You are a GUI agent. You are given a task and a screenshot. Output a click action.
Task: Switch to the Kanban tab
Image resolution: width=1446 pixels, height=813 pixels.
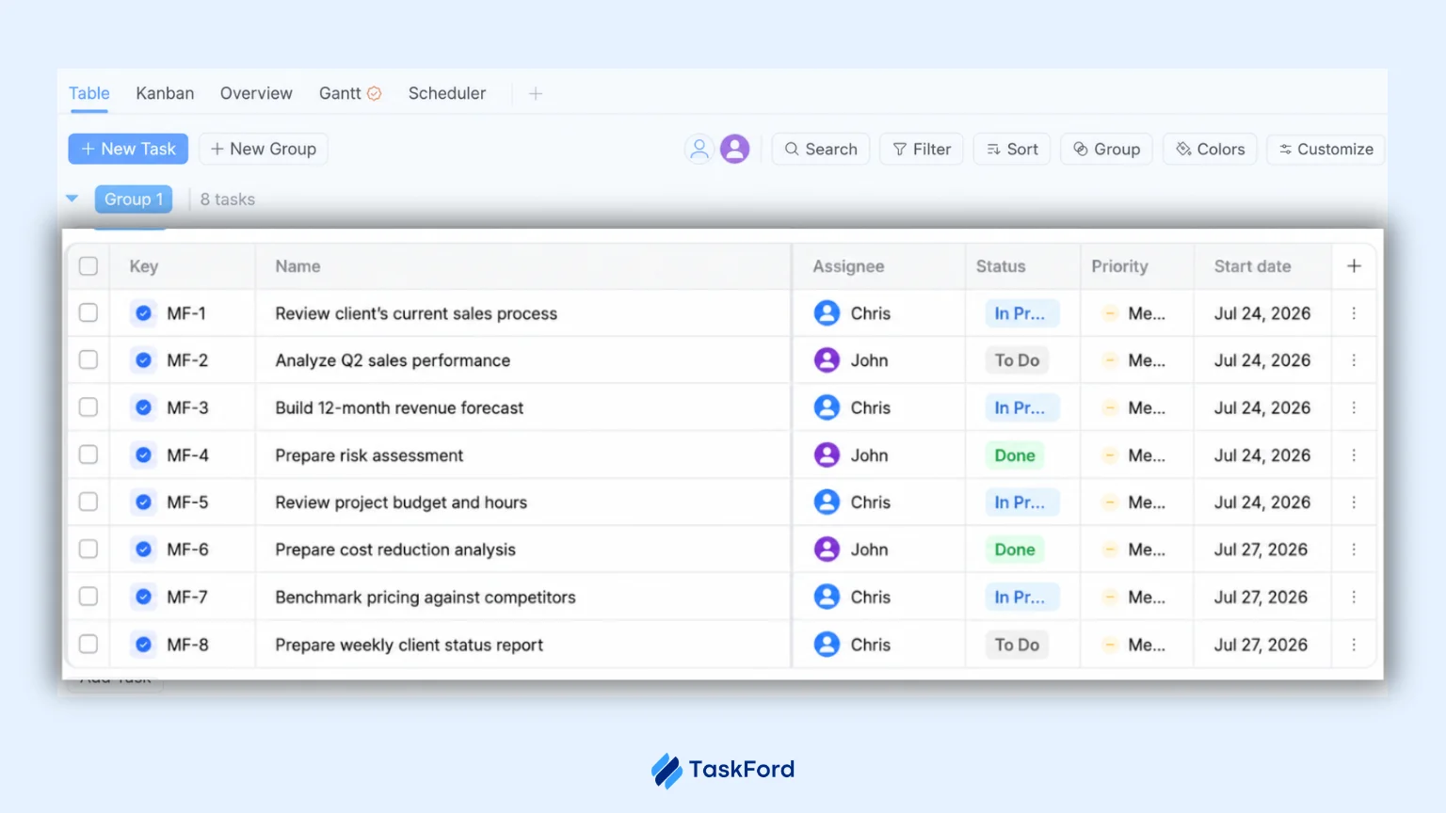[165, 93]
